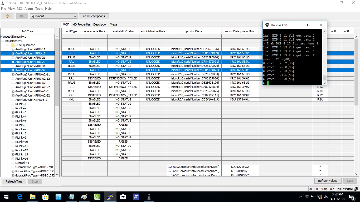This screenshot has height=202, width=360.
Task: Click the yellow back arrow button
Action: click(x=8, y=16)
